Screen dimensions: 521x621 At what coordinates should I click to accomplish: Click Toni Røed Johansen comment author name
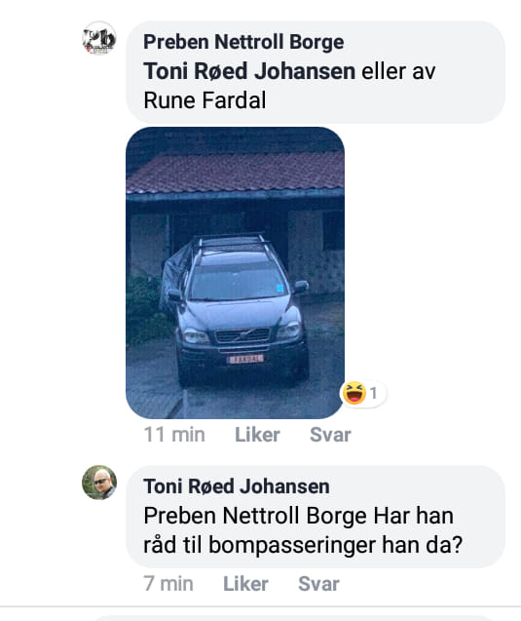[x=237, y=486]
